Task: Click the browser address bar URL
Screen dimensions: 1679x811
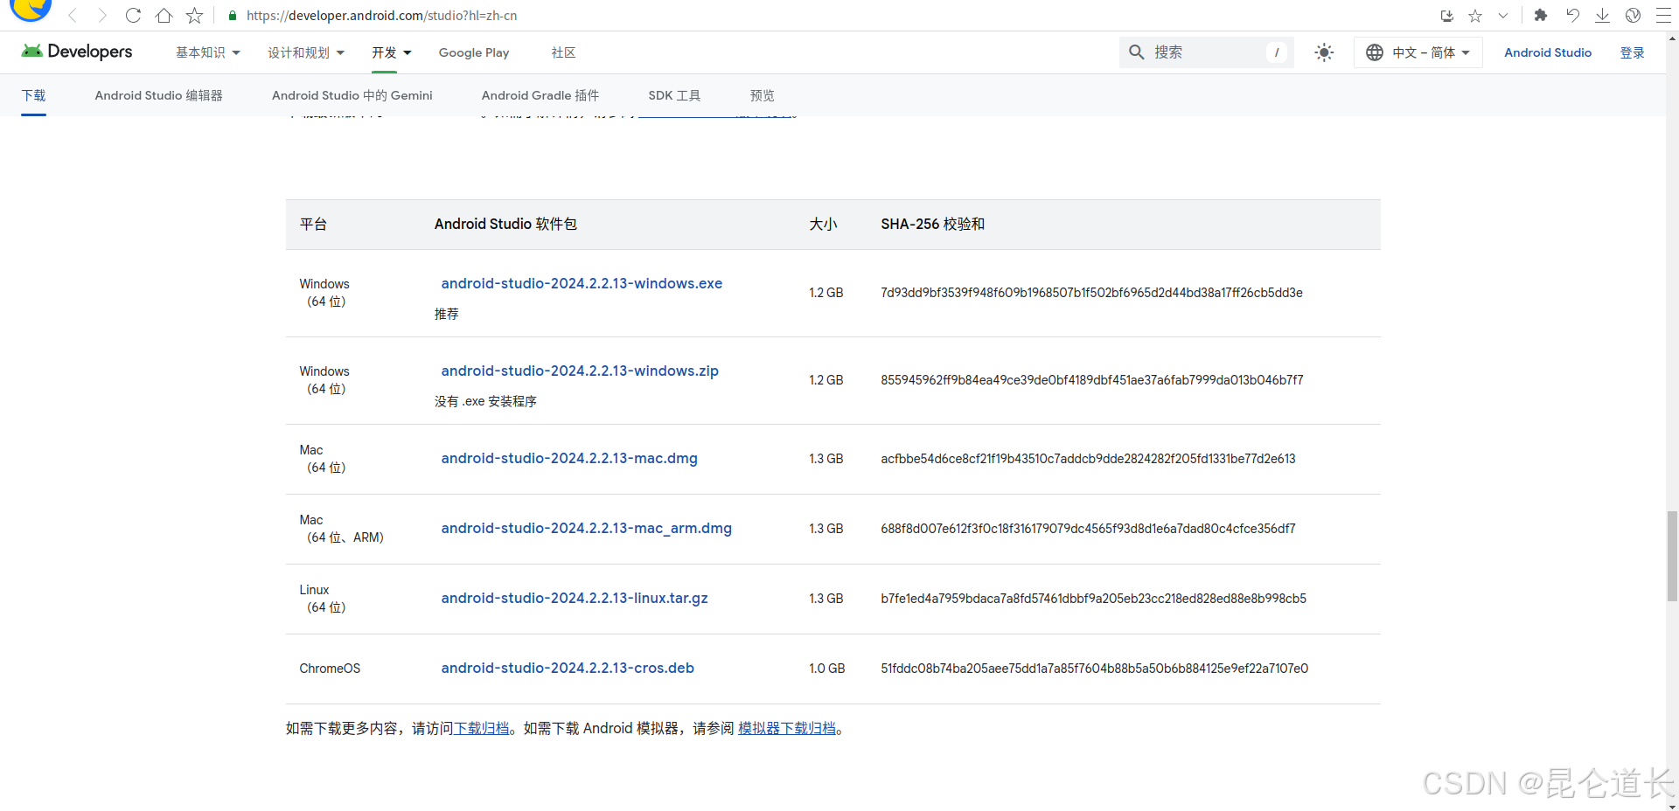Action: click(x=381, y=16)
